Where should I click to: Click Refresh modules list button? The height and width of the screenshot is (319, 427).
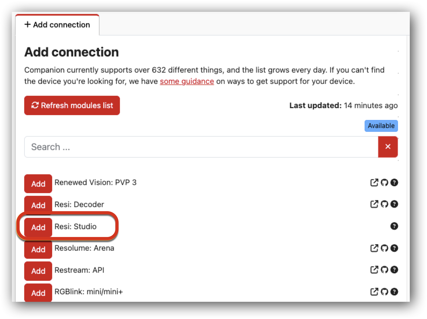72,105
